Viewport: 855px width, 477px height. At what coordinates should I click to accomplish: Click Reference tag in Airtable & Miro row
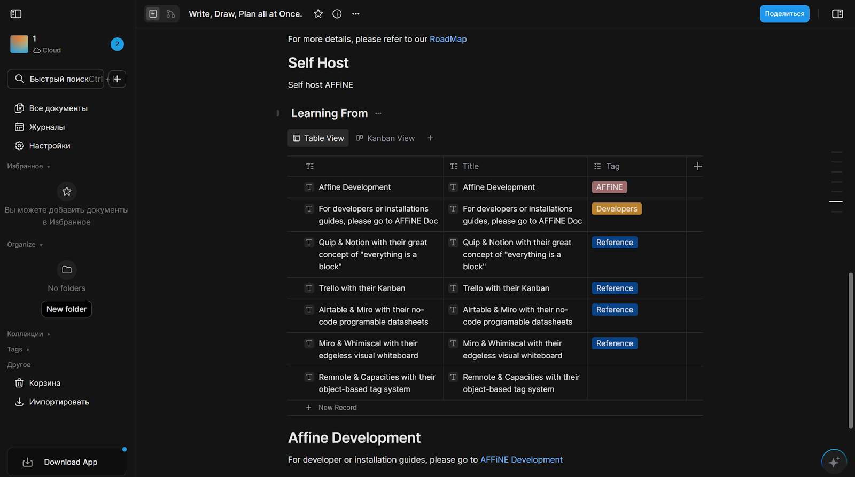pos(615,310)
